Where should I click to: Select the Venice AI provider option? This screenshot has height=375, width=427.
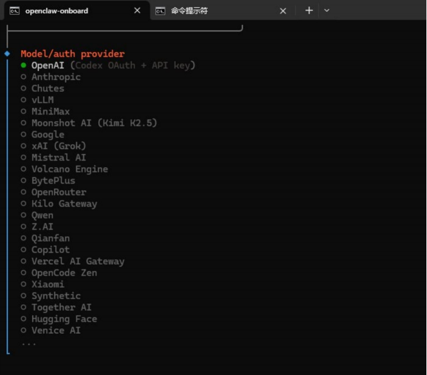coord(24,330)
